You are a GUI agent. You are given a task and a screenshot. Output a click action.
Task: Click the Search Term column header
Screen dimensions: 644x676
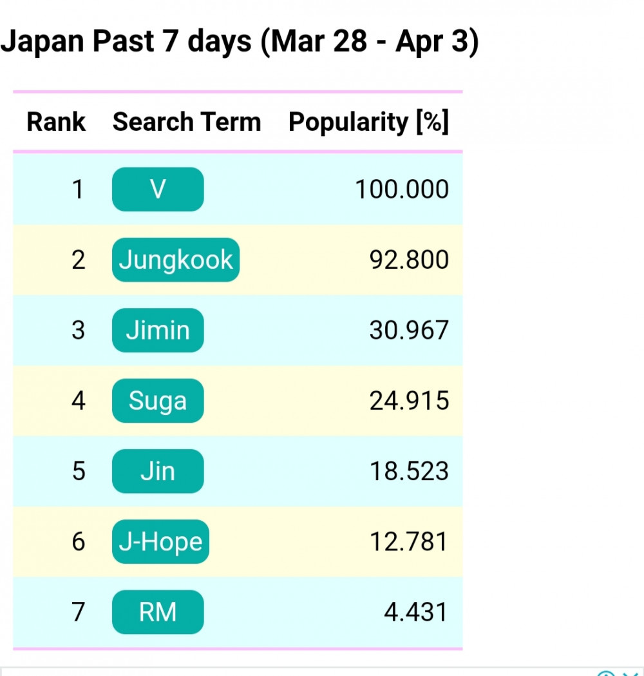click(x=187, y=122)
